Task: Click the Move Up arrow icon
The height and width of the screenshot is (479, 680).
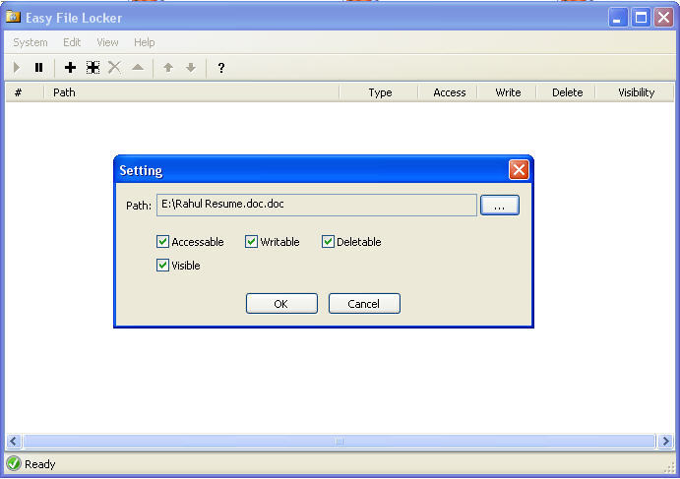Action: pyautogui.click(x=168, y=68)
